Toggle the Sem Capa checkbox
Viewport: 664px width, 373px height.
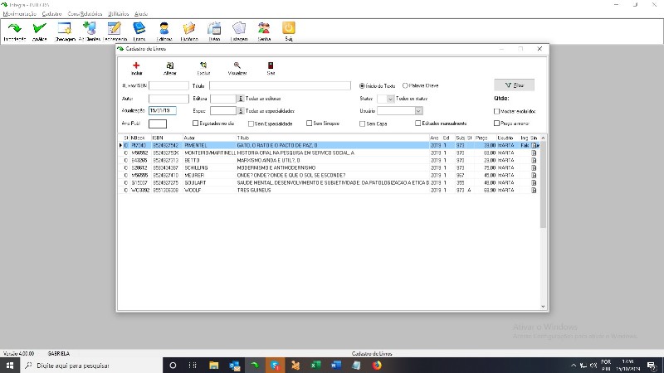(362, 124)
